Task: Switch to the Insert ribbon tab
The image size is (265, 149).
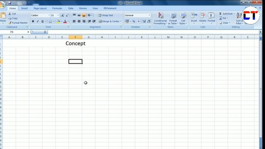Action: 24,8
